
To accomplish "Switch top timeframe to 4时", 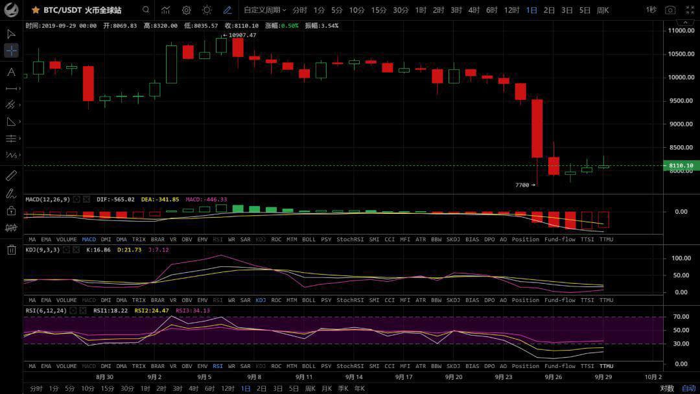I will (474, 10).
